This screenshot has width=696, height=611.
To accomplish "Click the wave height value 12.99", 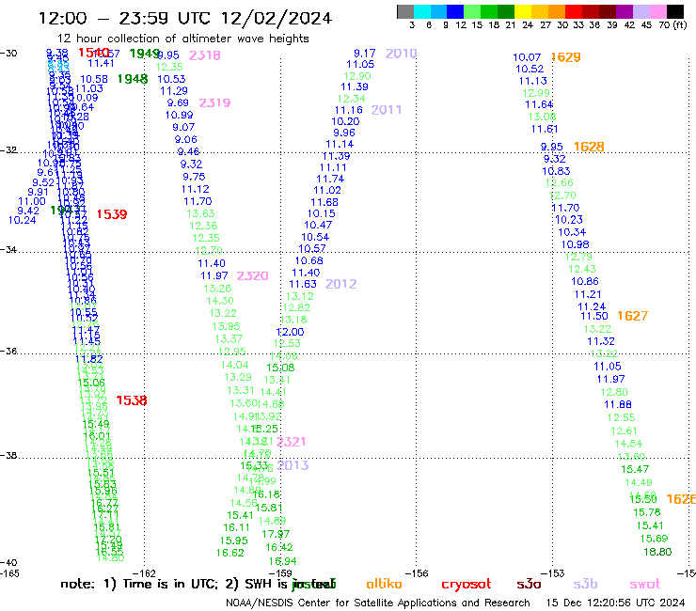I will [536, 93].
